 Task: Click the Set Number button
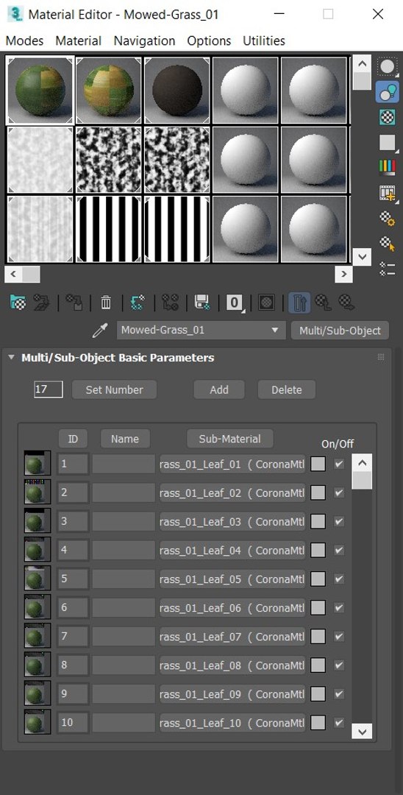click(x=115, y=390)
